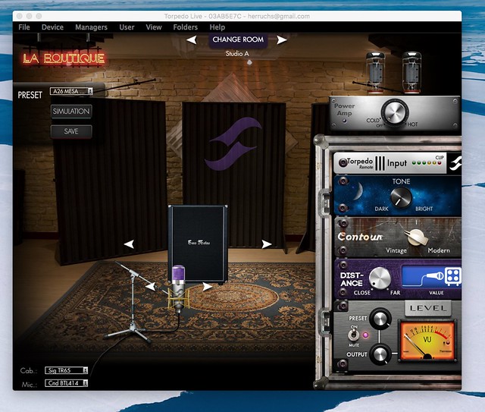The image size is (485, 412).
Task: Click the left arrow beside the microphone
Action: 151,286
